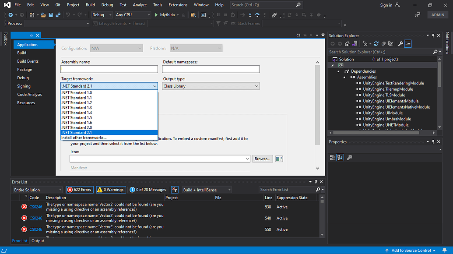Open the Debug configuration dropdown in toolbar
The height and width of the screenshot is (254, 453).
point(102,15)
